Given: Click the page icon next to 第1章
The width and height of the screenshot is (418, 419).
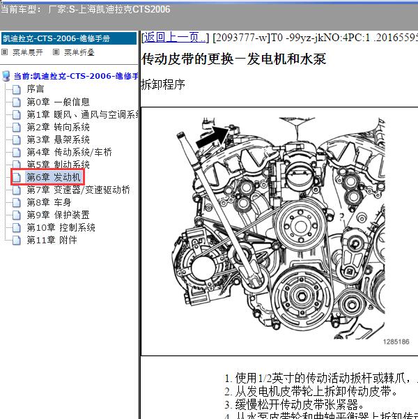Looking at the screenshot, I should tap(17, 114).
